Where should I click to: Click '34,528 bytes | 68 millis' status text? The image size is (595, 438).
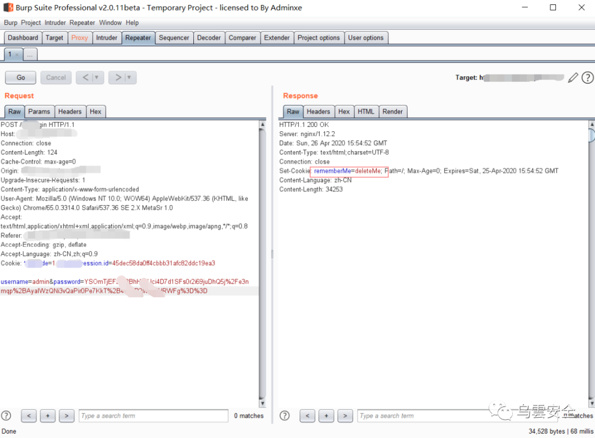pos(561,431)
